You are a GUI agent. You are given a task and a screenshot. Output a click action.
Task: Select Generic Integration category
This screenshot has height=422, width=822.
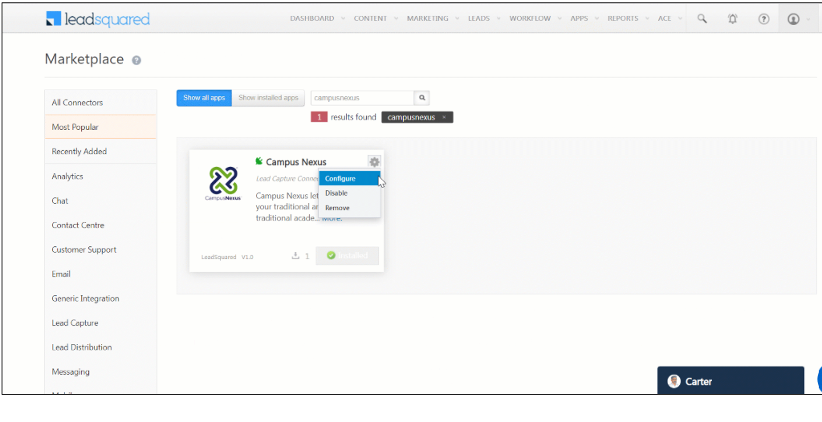click(x=100, y=298)
